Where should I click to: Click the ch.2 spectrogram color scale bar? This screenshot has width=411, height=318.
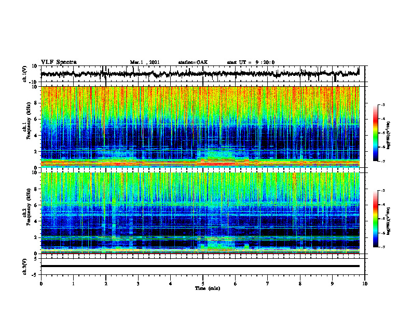coord(375,219)
